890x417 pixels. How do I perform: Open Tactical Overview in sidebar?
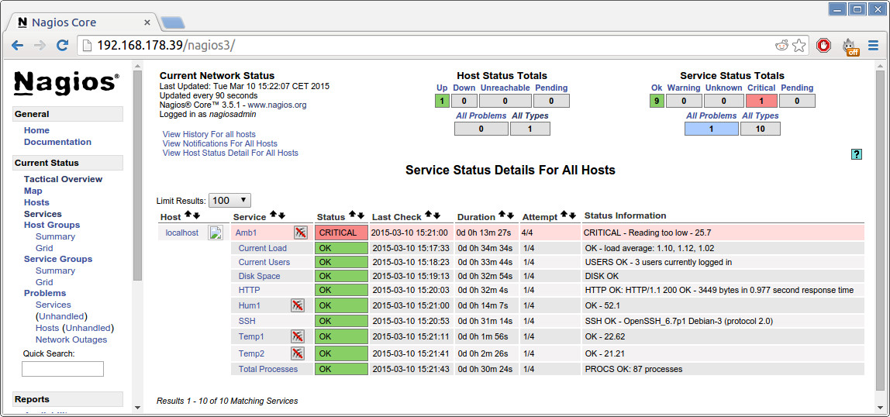click(x=63, y=179)
